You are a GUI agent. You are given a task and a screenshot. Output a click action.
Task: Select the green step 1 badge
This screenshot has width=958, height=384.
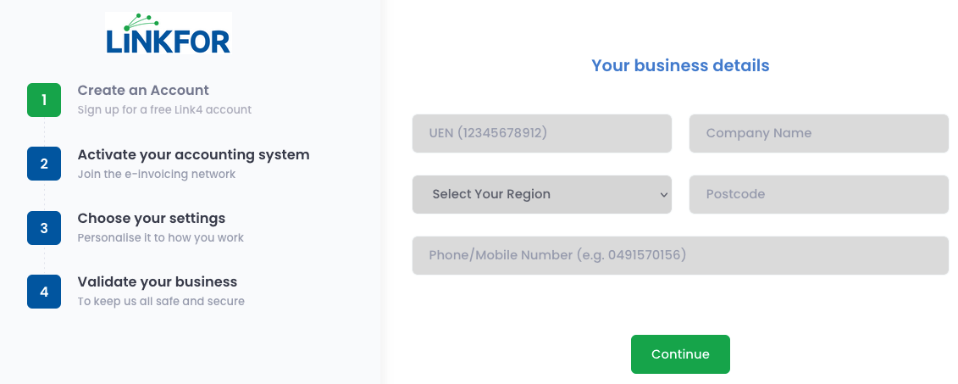44,100
